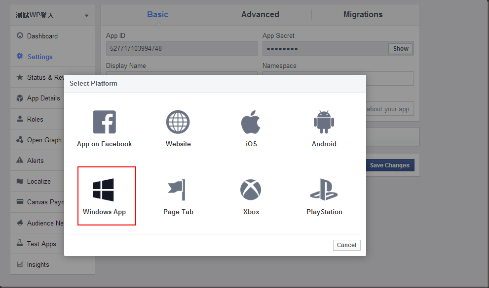Switch to the Advanced tab

coord(260,15)
